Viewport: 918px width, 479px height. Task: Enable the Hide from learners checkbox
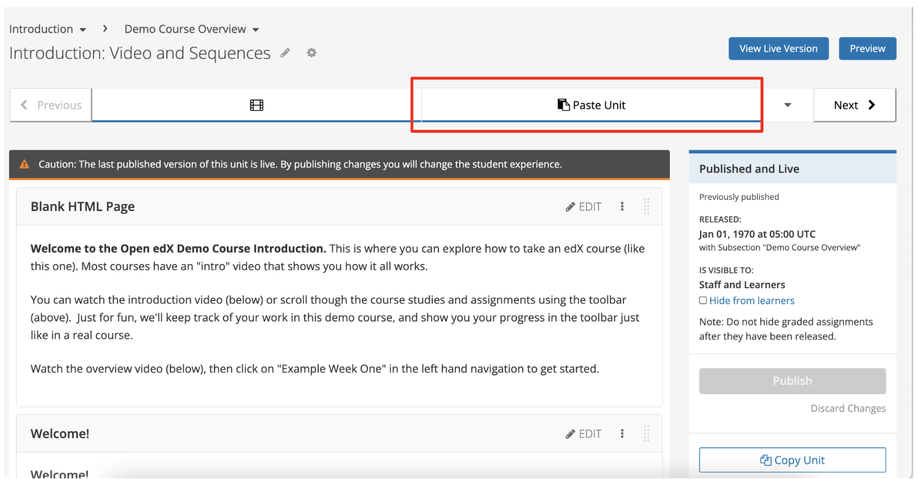703,301
